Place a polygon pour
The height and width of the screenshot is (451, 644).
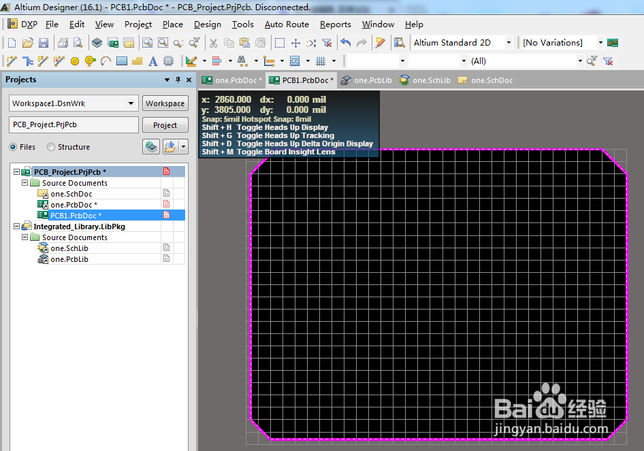pos(138,61)
